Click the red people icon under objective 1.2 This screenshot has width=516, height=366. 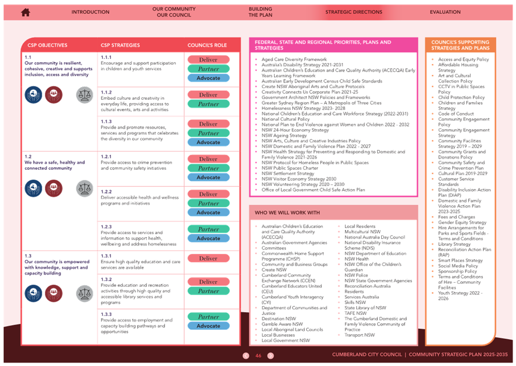(54, 189)
